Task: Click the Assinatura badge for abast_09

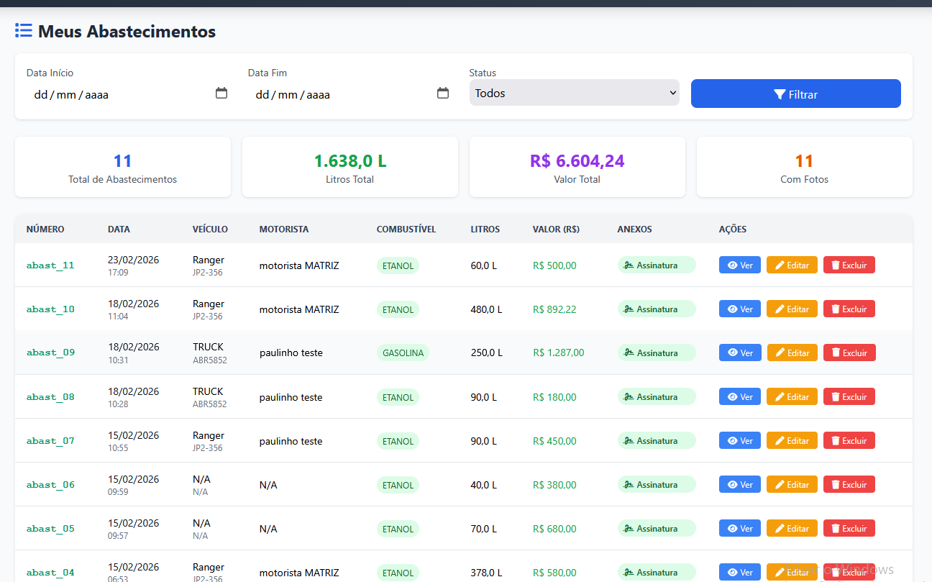Action: coord(657,353)
